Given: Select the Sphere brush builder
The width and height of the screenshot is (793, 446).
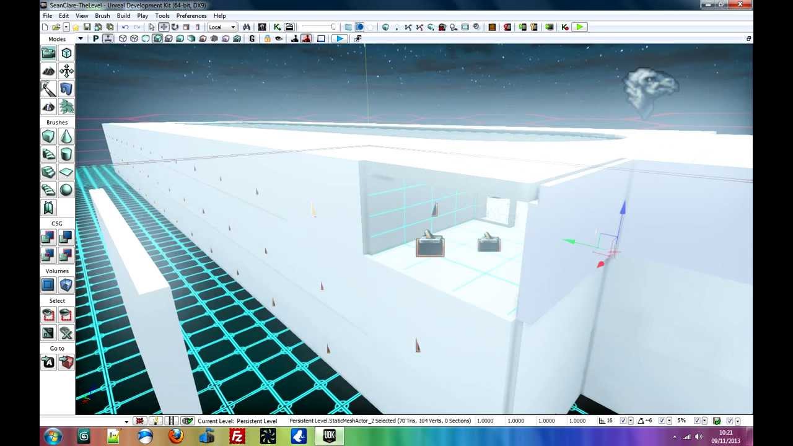Looking at the screenshot, I should (x=66, y=190).
